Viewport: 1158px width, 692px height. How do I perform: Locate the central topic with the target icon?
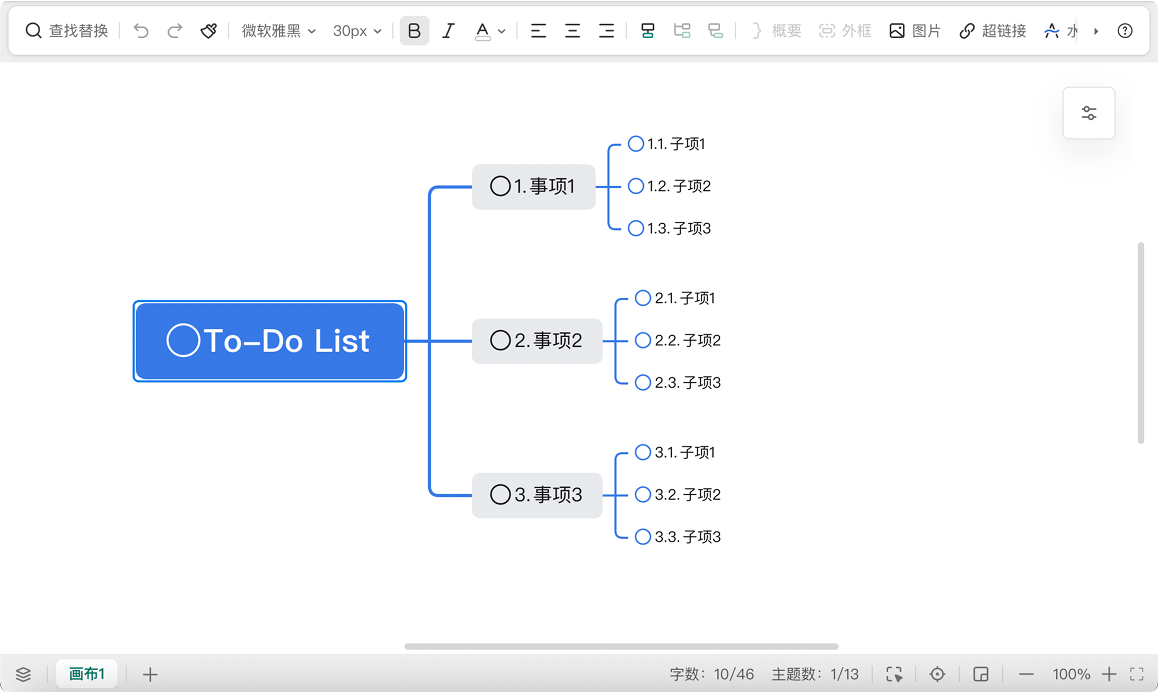click(937, 674)
